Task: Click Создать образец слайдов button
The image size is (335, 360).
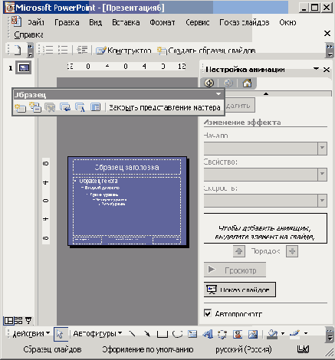Action: click(206, 51)
